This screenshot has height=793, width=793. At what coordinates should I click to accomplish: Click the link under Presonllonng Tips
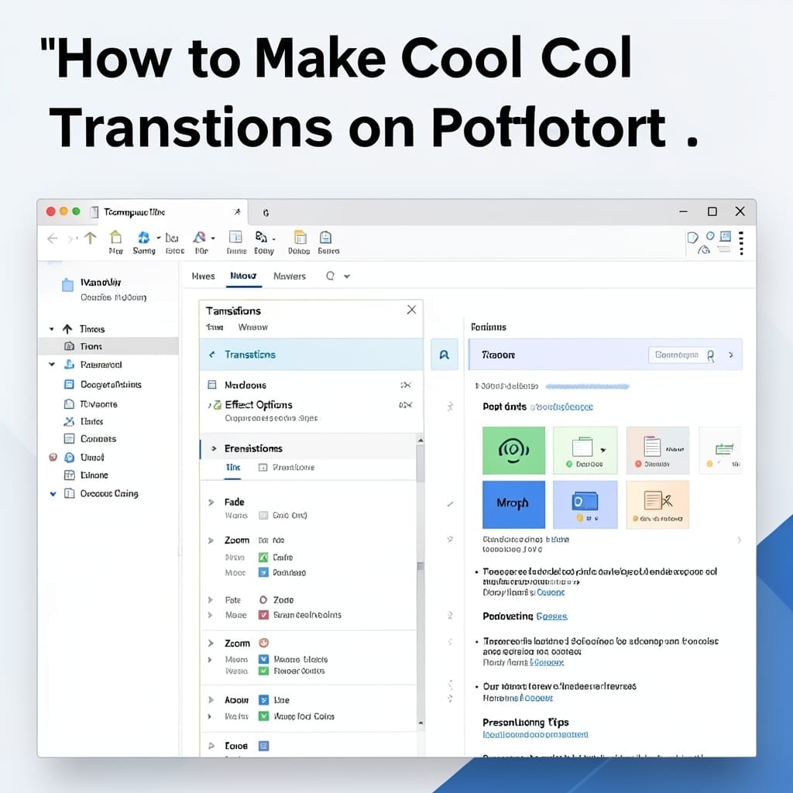(x=535, y=734)
